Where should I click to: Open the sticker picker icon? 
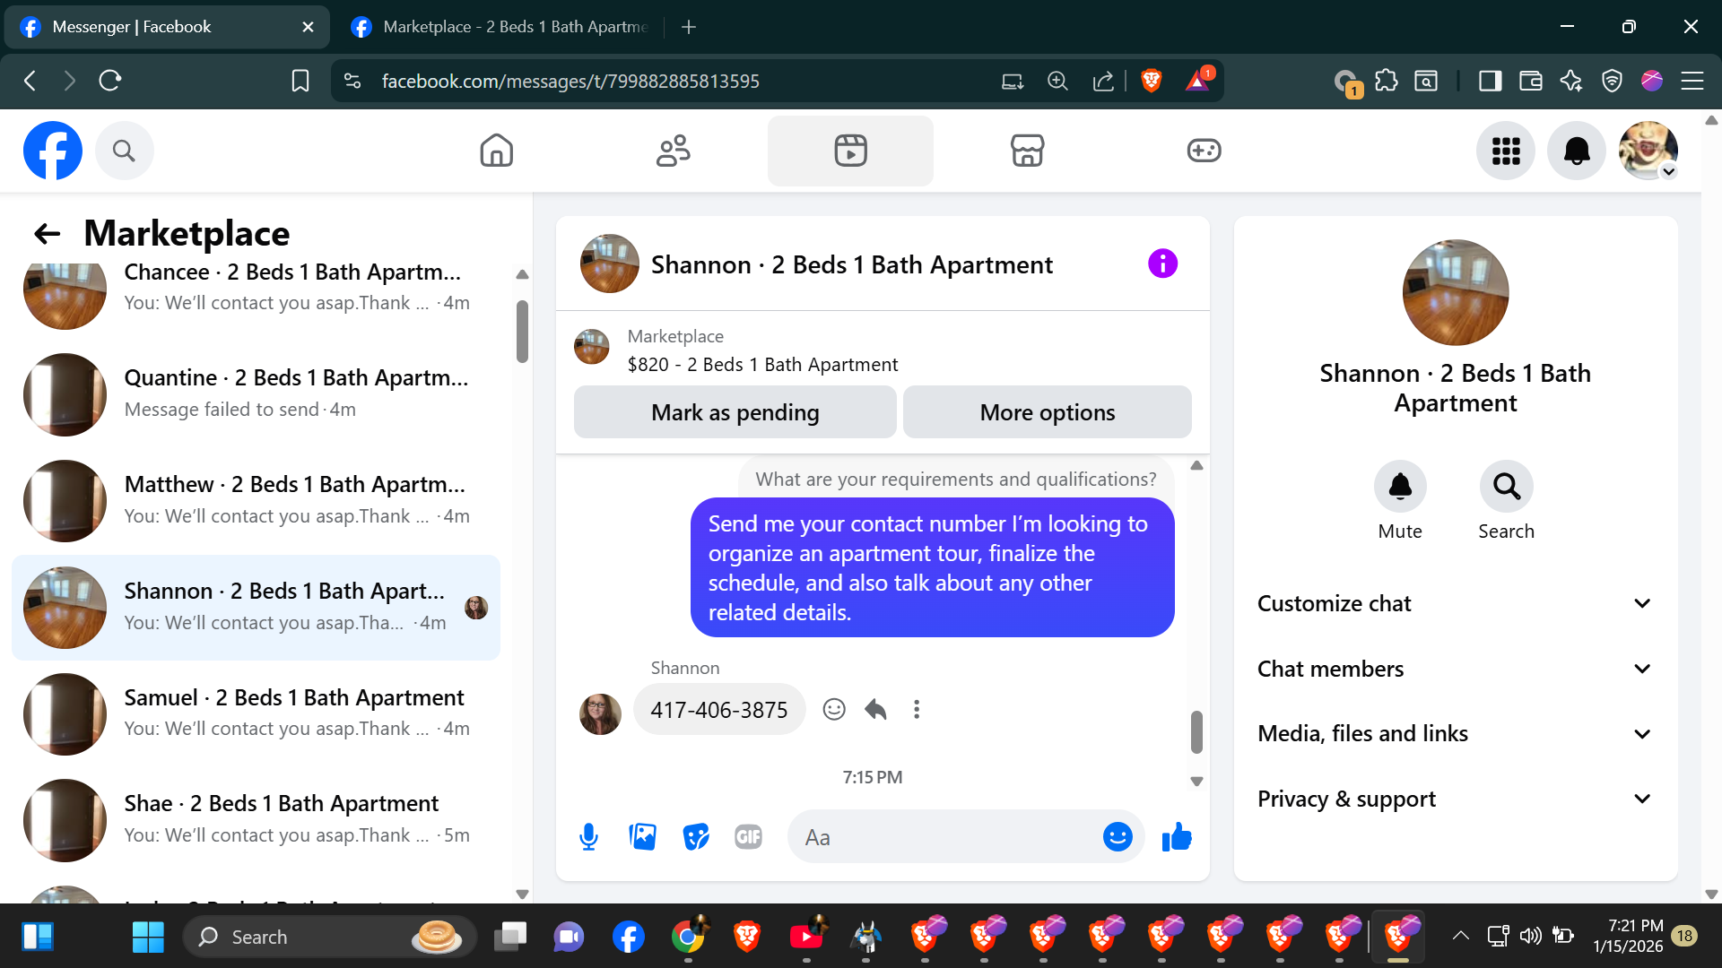coord(695,837)
